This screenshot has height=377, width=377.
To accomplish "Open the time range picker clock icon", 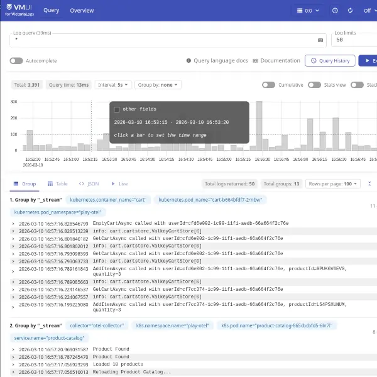I will tap(334, 11).
